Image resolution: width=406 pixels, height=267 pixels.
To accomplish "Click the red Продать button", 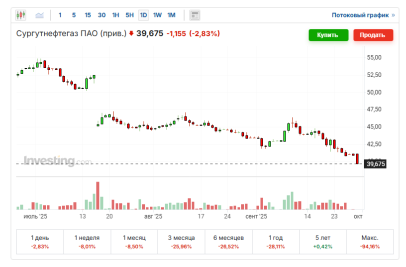I will (373, 35).
